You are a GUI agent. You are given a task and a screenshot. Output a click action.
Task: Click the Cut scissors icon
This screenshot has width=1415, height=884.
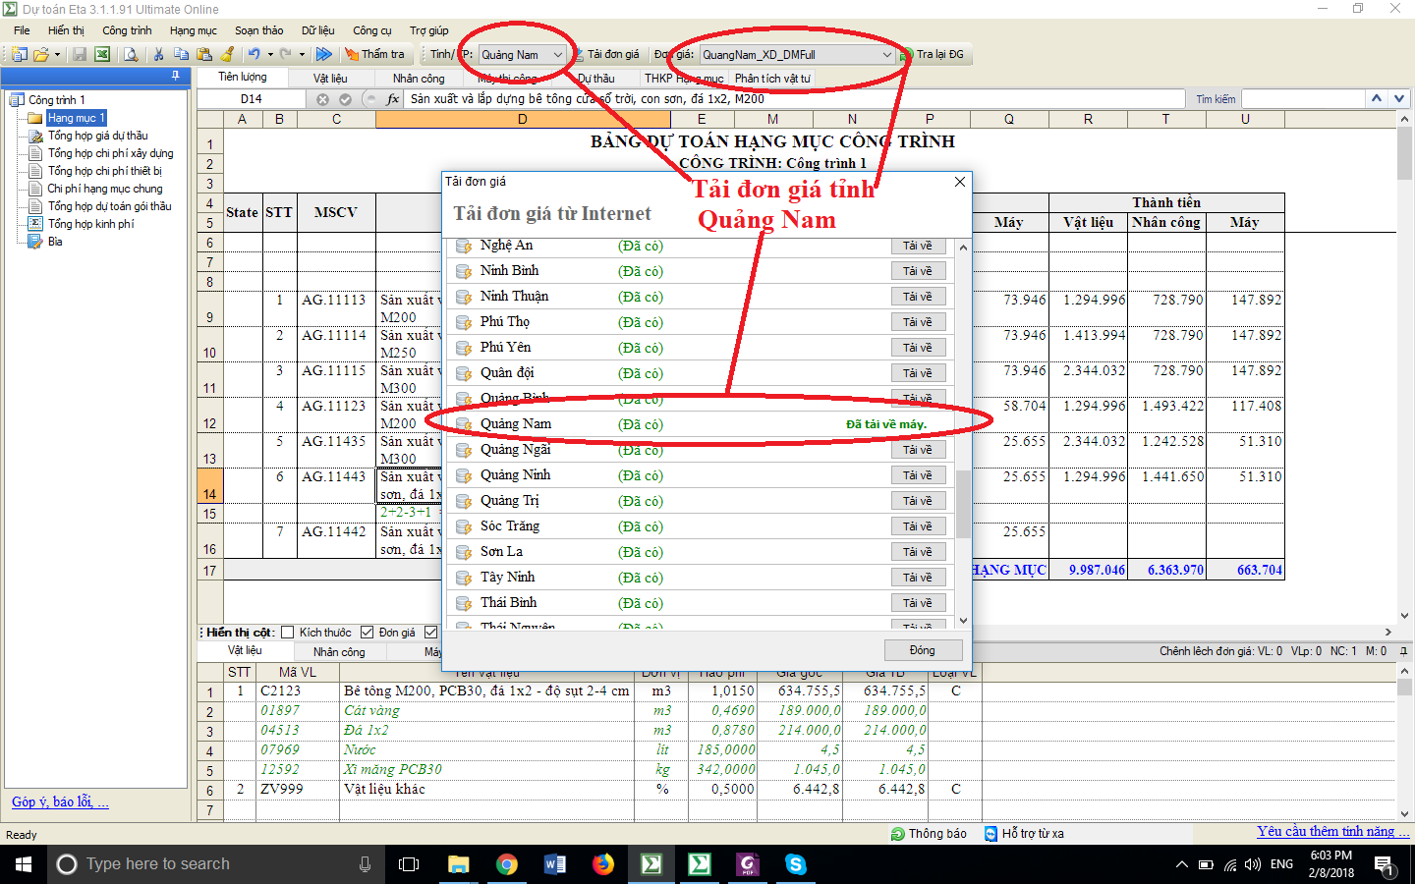[x=158, y=55]
